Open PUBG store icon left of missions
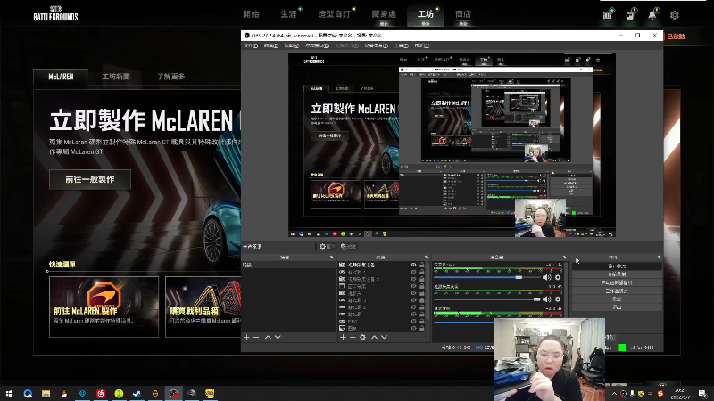The height and width of the screenshot is (401, 714). [608, 14]
